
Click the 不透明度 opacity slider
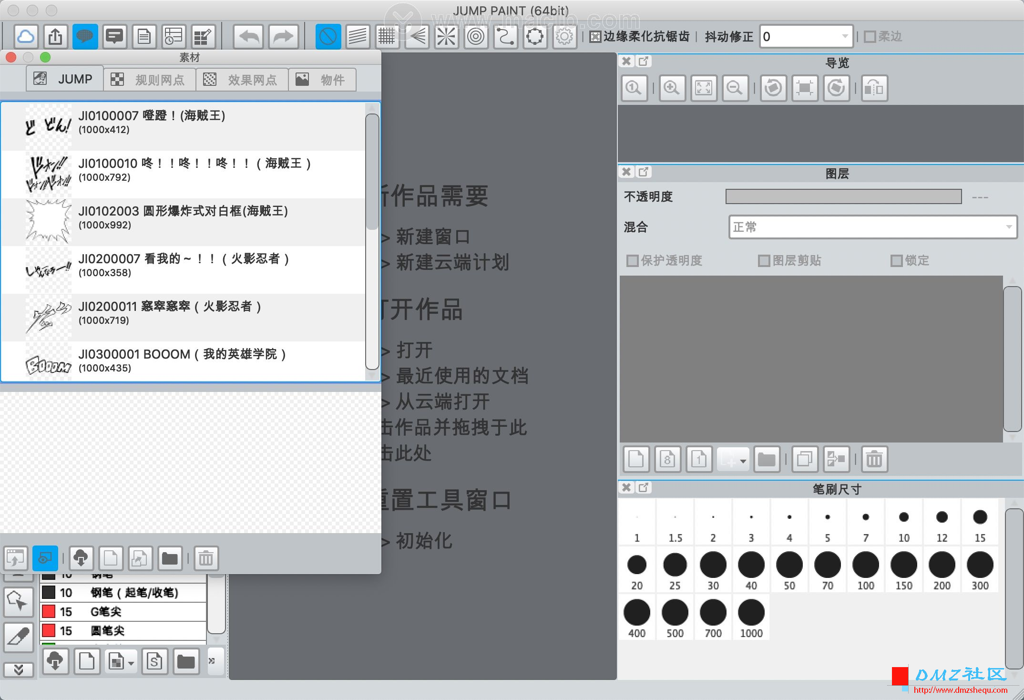pyautogui.click(x=843, y=196)
